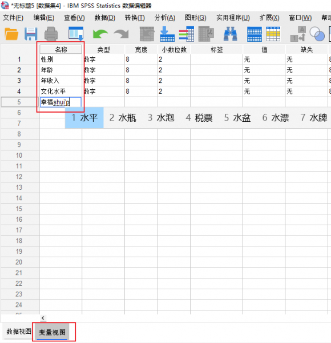
Task: Click the 值 column header
Action: tap(264, 49)
